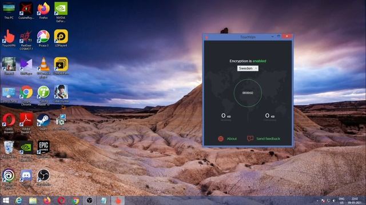366x205 pixels.
Task: Select the yellow LDMultiPlayer desktop shortcut
Action: tap(61, 66)
